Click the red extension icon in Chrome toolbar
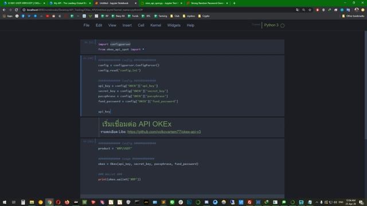The width and height of the screenshot is (367, 206). 317,10
